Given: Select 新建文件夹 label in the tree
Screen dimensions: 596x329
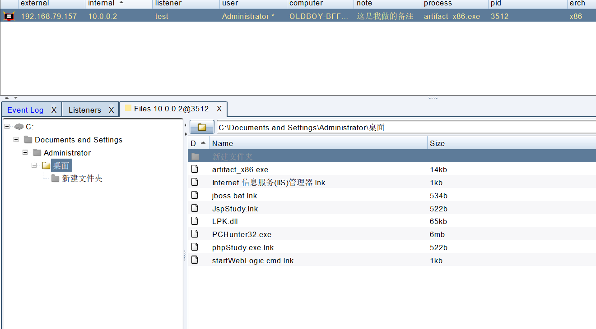Looking at the screenshot, I should coord(82,178).
